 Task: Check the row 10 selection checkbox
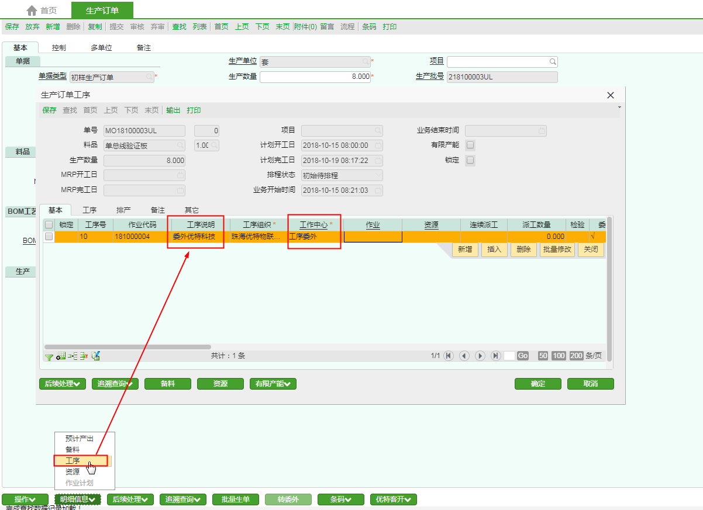click(x=49, y=237)
